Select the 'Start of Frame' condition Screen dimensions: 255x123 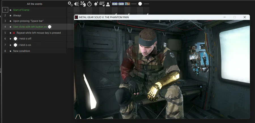(21, 10)
